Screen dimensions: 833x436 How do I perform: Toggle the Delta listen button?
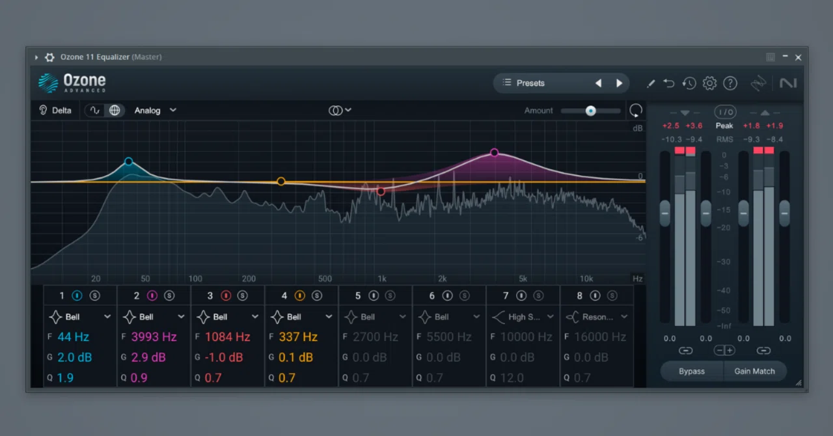(x=55, y=111)
